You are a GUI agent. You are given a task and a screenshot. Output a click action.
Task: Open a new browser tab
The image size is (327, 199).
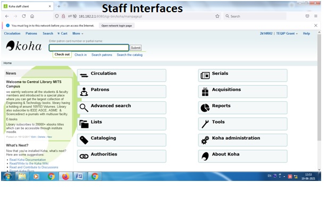coord(59,6)
